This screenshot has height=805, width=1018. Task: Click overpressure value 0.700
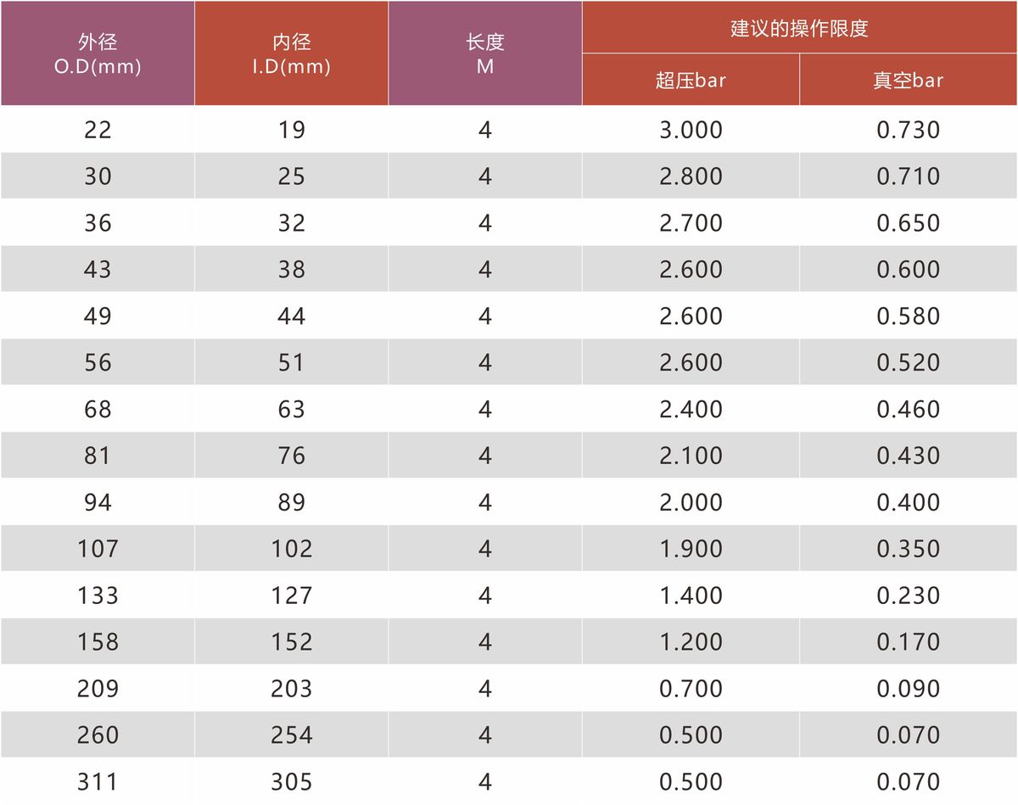point(691,689)
